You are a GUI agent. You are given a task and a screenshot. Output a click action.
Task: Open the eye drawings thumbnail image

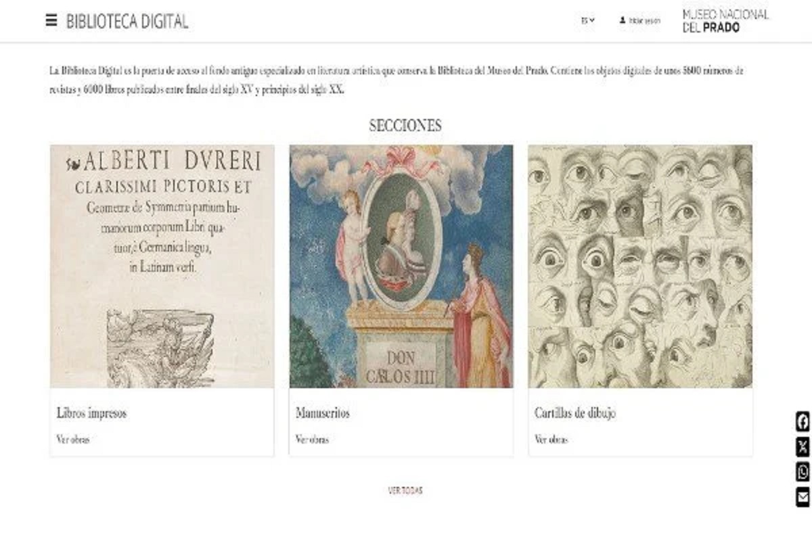[x=640, y=266]
